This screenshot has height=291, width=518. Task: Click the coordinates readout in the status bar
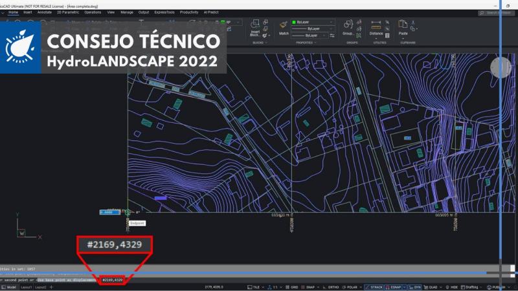[x=214, y=287]
